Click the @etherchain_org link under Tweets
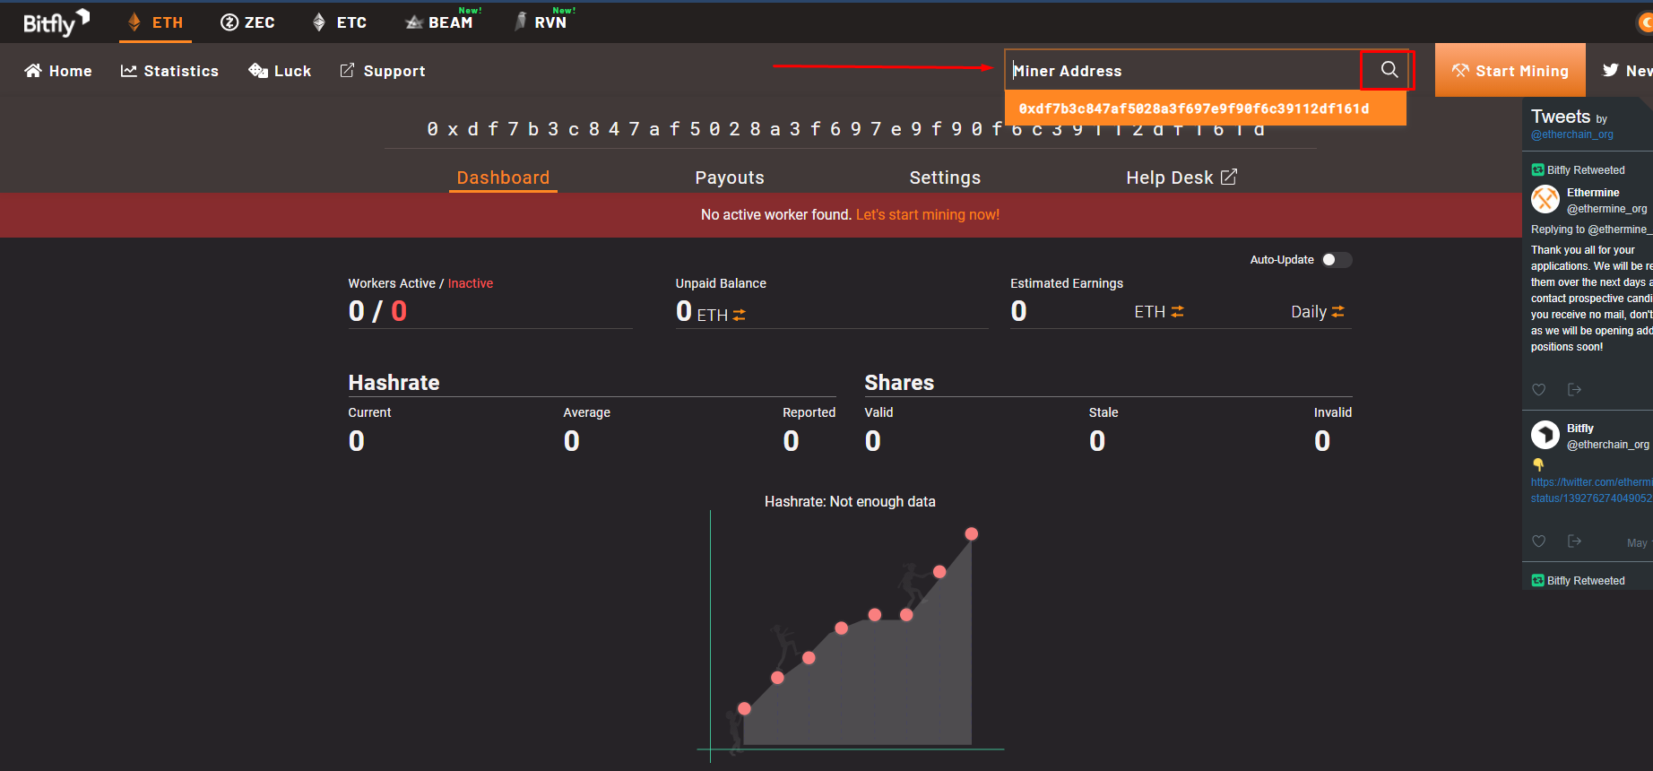Image resolution: width=1653 pixels, height=771 pixels. pyautogui.click(x=1572, y=135)
